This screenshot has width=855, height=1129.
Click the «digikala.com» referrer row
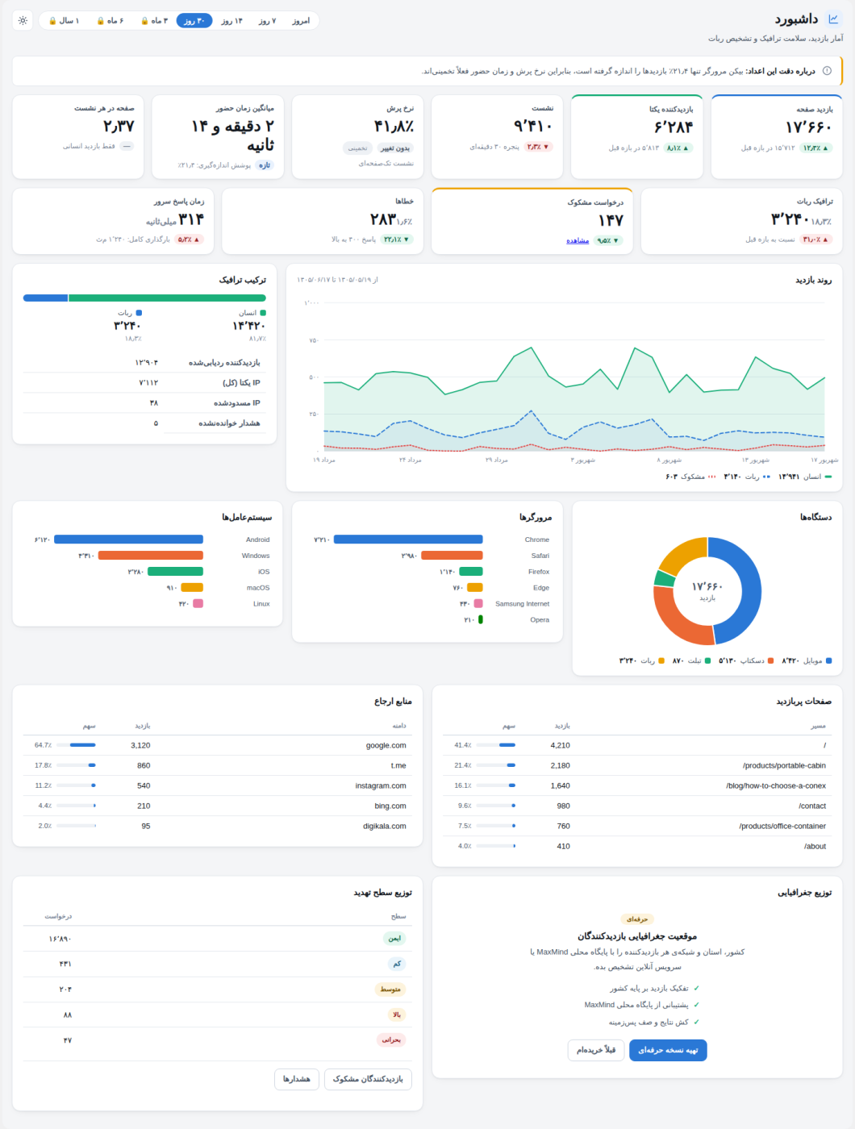coord(218,826)
